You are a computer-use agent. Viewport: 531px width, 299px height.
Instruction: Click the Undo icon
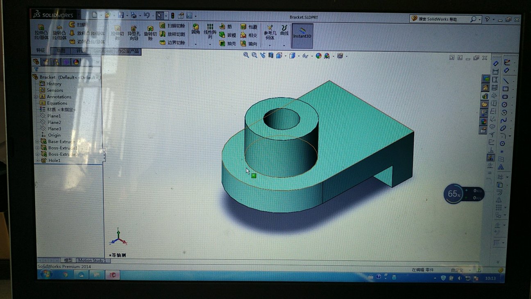[x=146, y=15]
